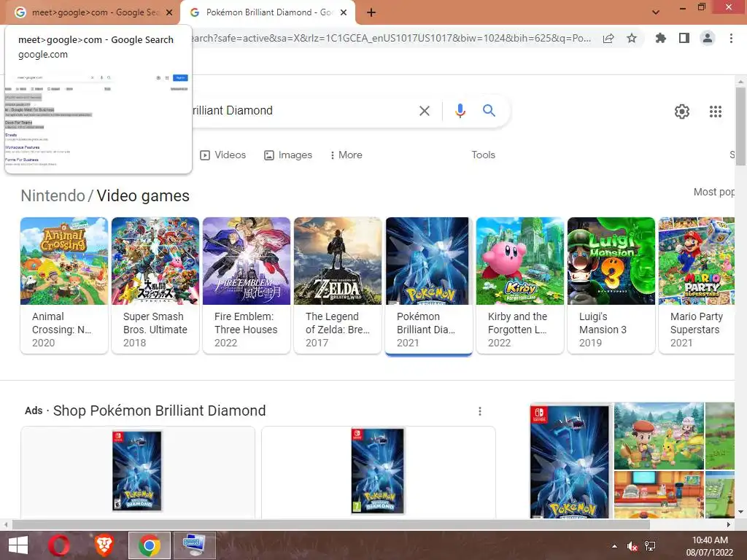Share this page icon in address bar
Viewport: 747px width, 560px height.
608,39
